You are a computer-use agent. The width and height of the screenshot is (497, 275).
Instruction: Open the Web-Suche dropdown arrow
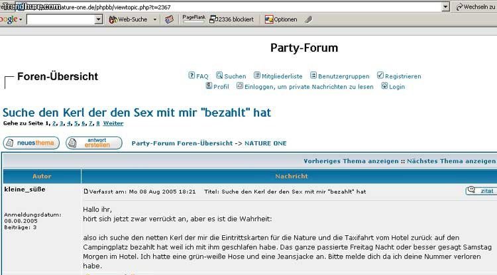click(155, 19)
